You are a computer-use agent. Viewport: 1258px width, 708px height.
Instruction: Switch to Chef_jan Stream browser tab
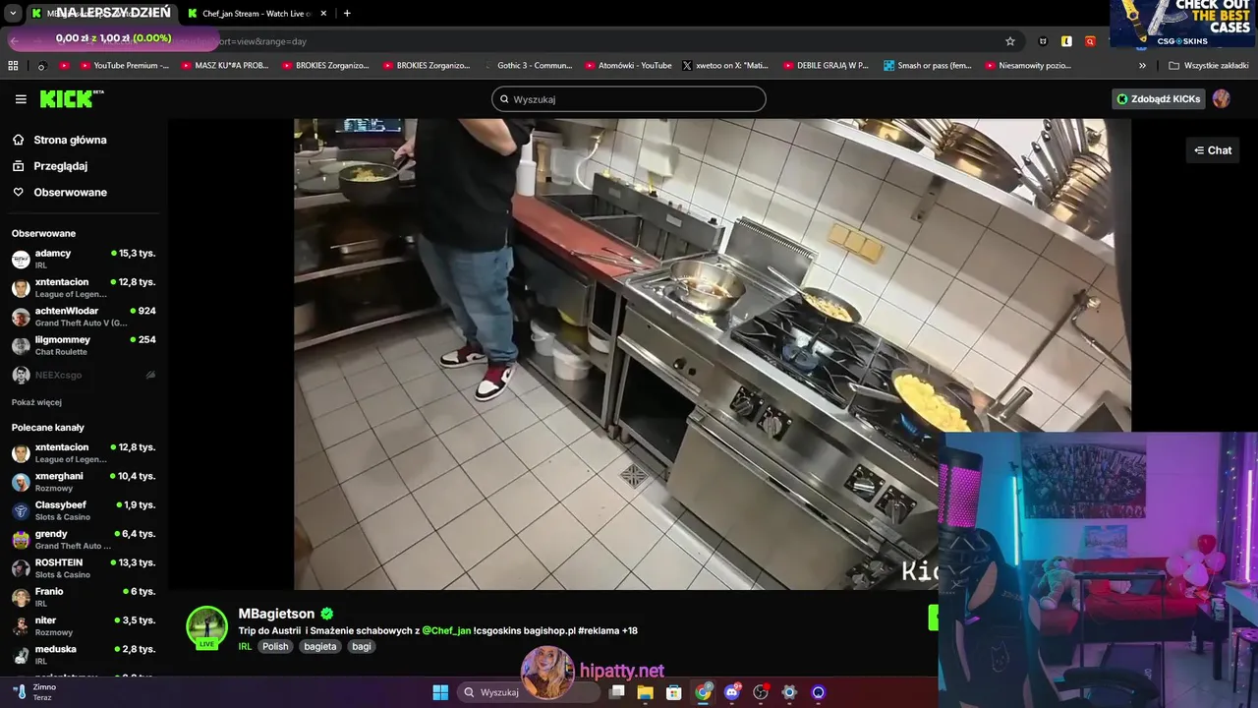[257, 14]
